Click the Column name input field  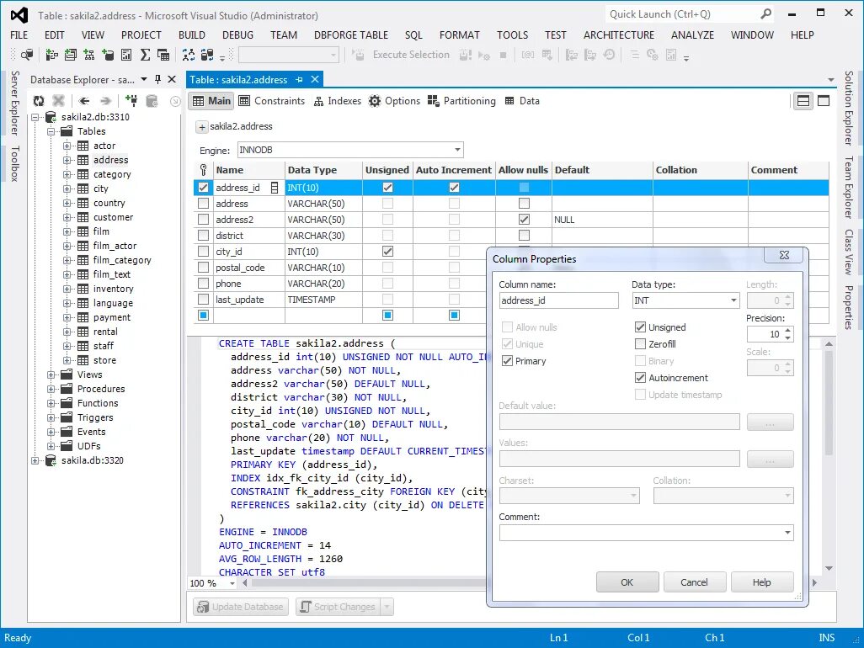(x=558, y=300)
